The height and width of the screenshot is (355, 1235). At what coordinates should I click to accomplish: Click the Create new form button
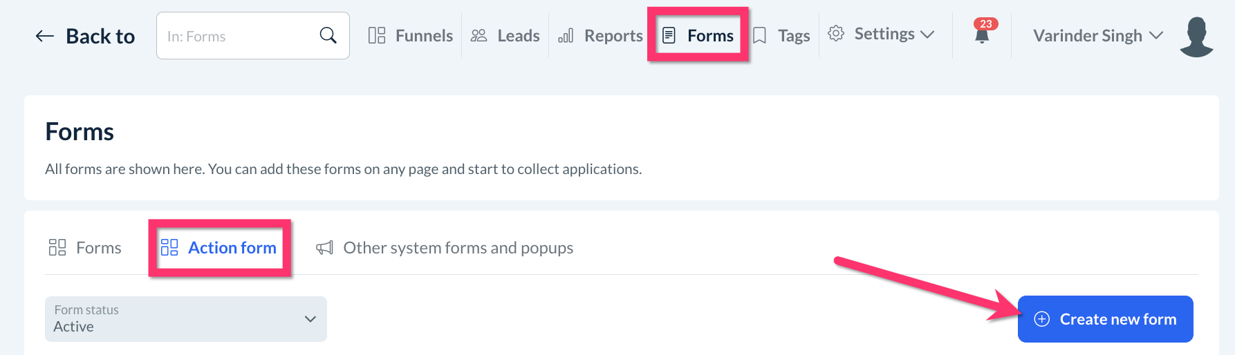[1105, 319]
